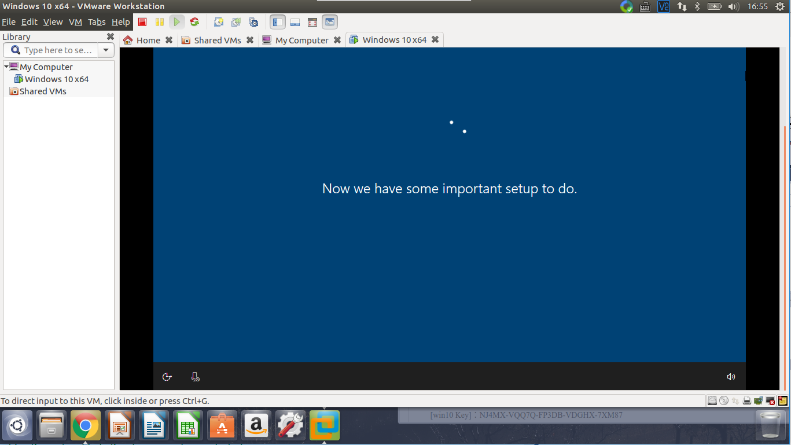791x445 pixels.
Task: Open System Settings from the dock
Action: 290,426
